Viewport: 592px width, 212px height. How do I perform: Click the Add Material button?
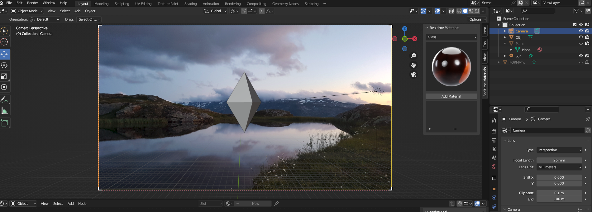click(451, 96)
